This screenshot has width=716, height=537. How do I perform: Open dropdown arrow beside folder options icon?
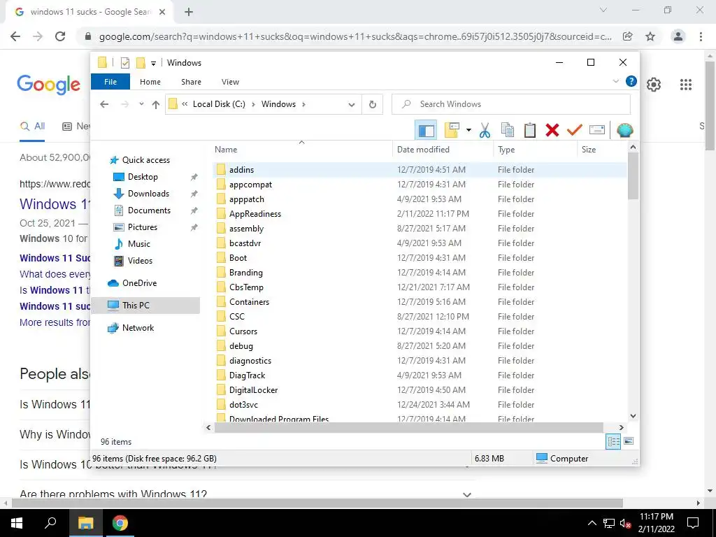coord(468,130)
